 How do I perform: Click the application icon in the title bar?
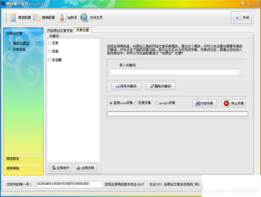(3, 3)
